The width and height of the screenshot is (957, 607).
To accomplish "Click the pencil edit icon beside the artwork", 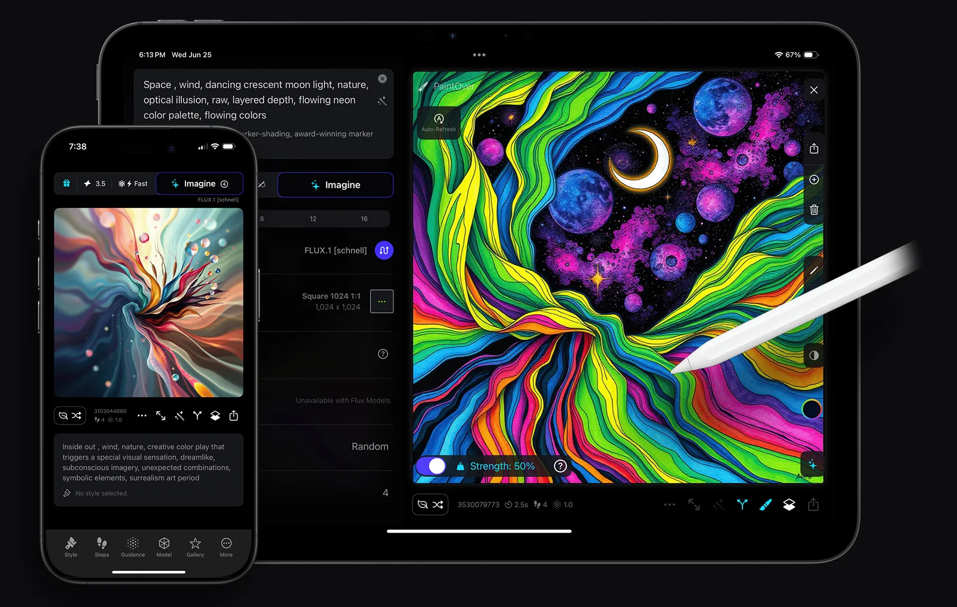I will 813,270.
